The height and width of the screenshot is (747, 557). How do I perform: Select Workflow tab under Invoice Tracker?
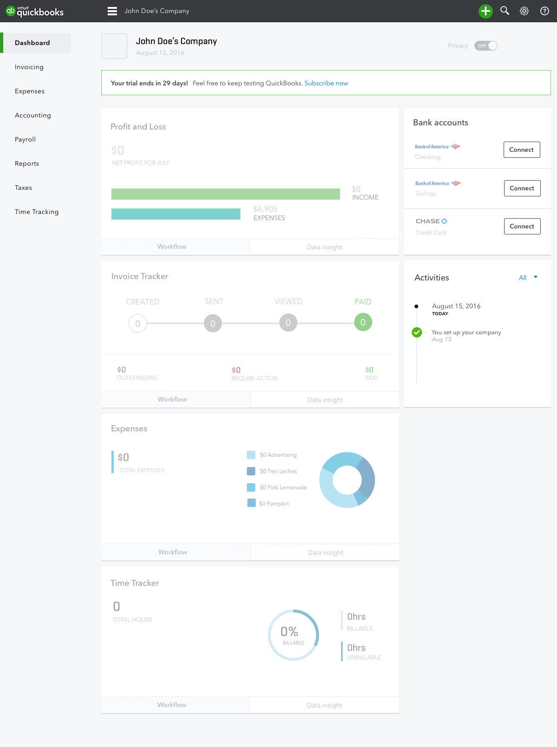176,399
